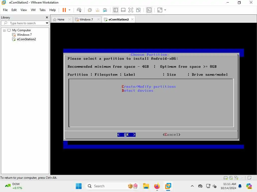Screen dimensions: 257x192
Task: Click the Pause virtual machine button
Action: tap(64, 10)
